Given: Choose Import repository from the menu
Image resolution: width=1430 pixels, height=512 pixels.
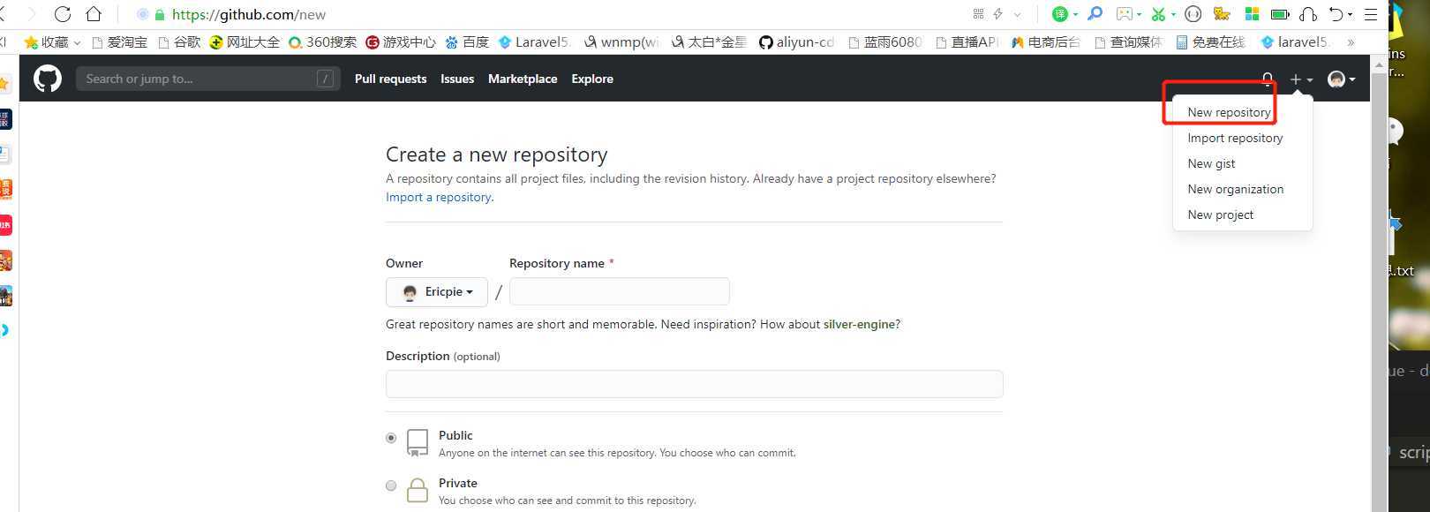Looking at the screenshot, I should pyautogui.click(x=1235, y=138).
